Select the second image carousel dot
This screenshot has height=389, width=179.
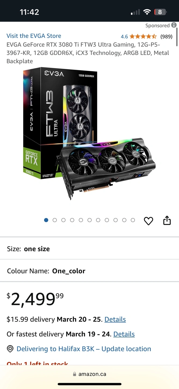click(x=55, y=220)
